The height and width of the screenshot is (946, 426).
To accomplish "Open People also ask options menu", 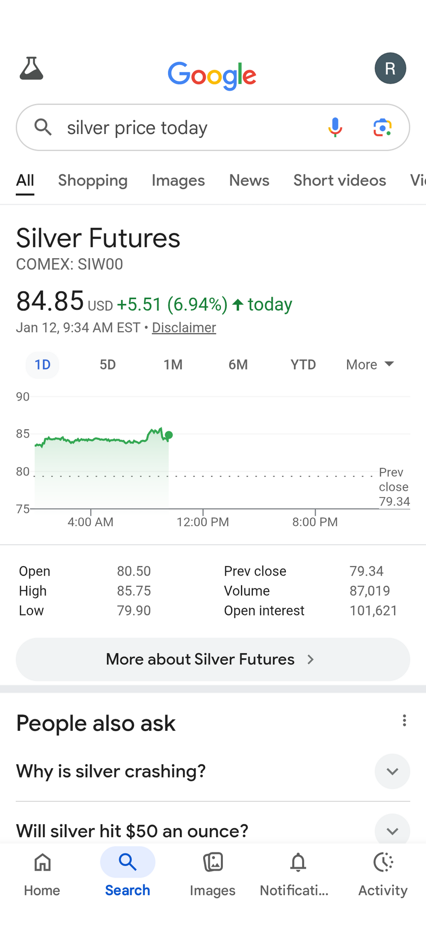I will pyautogui.click(x=404, y=721).
